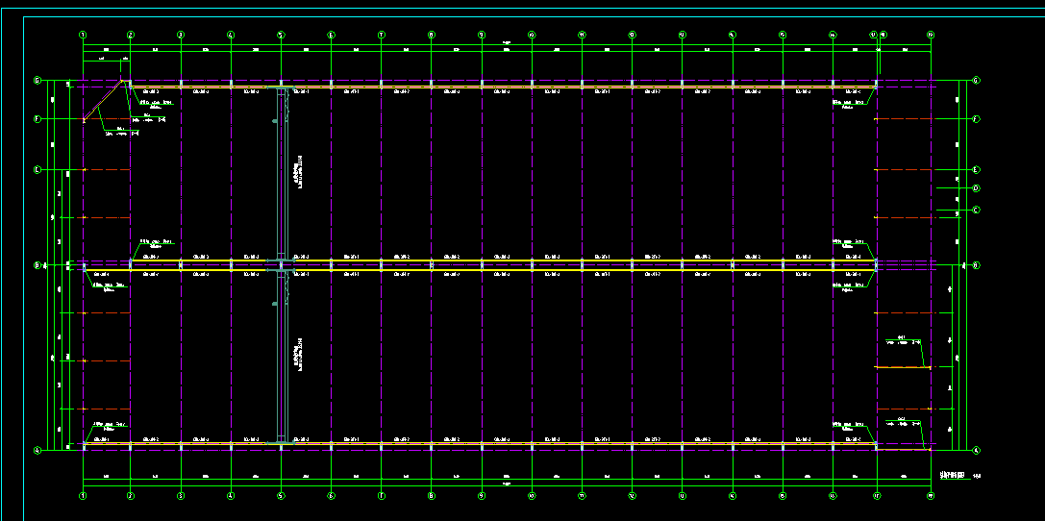The width and height of the screenshot is (1045, 521).
Task: Click the overall dimension text below the plan
Action: point(507,484)
